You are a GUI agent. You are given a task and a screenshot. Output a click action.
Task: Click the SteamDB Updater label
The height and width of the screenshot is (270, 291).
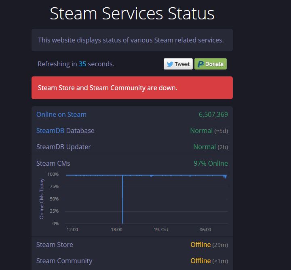(x=63, y=147)
